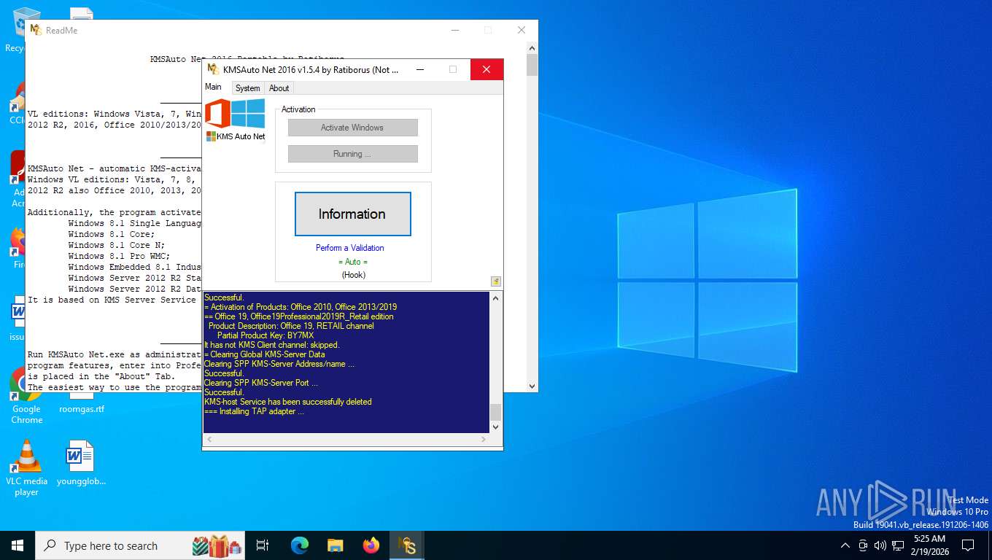Click log line 'KMS-host Service has been successfully deleted'
The image size is (992, 560).
click(288, 402)
